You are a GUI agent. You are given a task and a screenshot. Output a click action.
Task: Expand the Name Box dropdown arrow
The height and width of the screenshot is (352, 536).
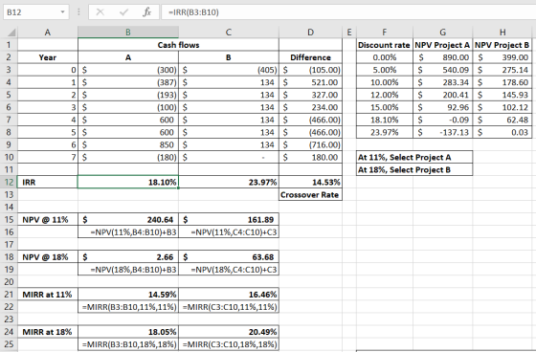pyautogui.click(x=62, y=12)
